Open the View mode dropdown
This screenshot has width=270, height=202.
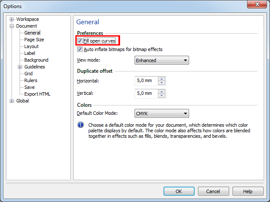162,60
